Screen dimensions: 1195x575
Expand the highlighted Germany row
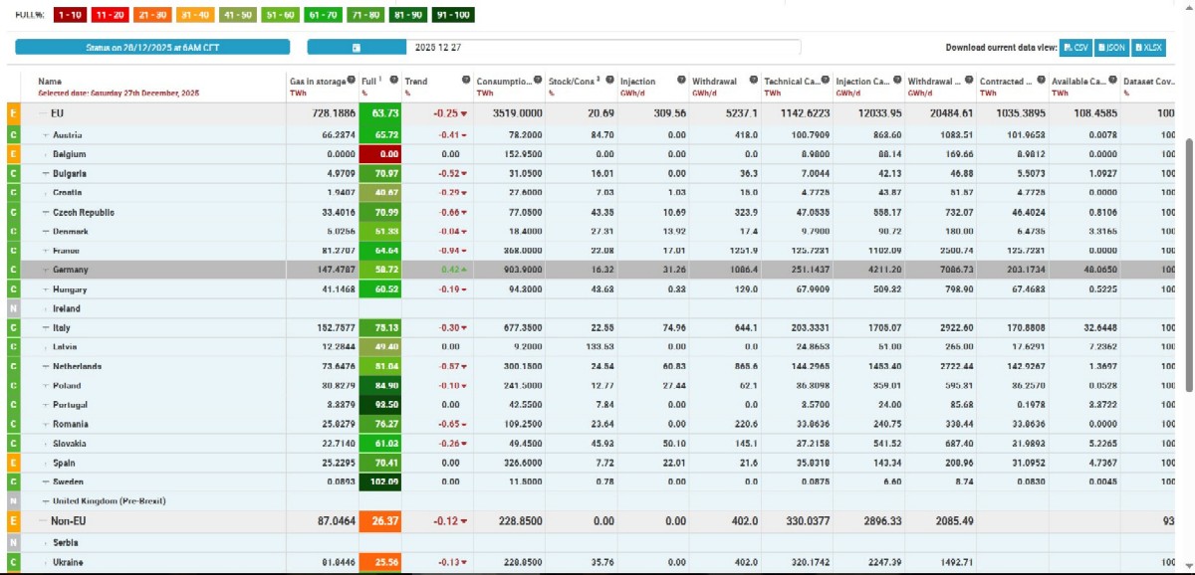[47, 270]
